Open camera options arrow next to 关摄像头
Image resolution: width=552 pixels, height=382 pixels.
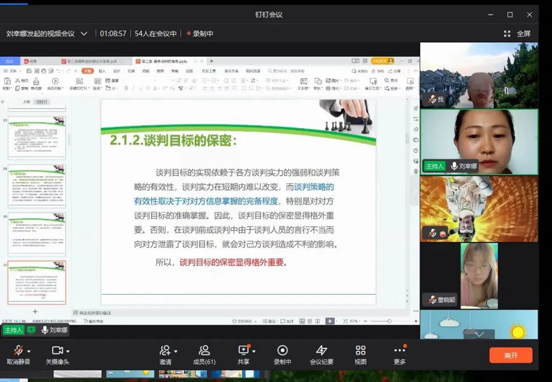coord(68,351)
